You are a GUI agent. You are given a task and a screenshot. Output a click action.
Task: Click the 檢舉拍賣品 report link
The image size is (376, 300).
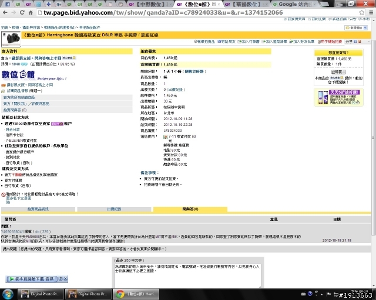pos(204,42)
